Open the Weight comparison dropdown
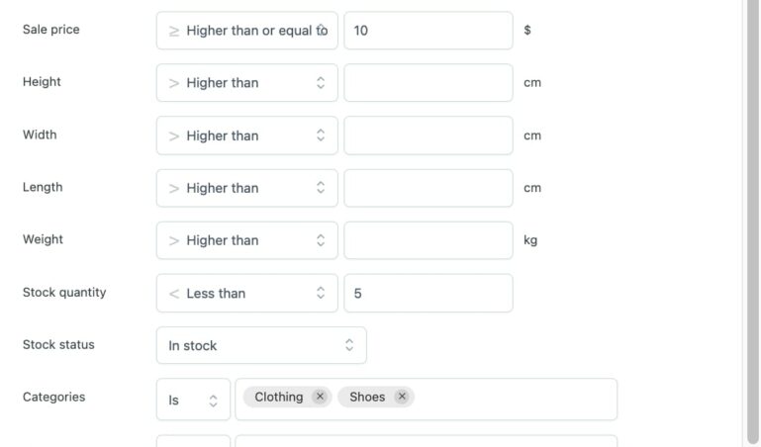This screenshot has width=761, height=447. [x=246, y=240]
